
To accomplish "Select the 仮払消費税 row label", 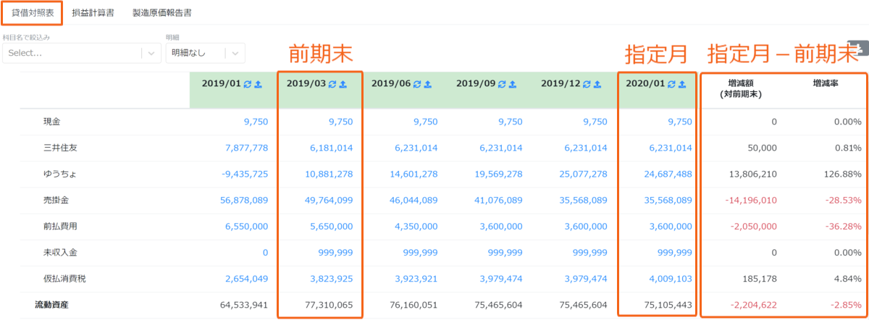I will tap(64, 279).
